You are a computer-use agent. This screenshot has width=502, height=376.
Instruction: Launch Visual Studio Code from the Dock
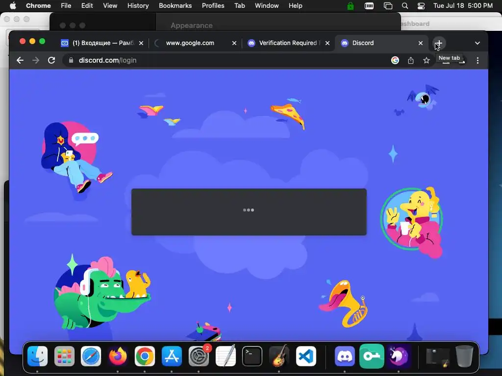pos(306,356)
